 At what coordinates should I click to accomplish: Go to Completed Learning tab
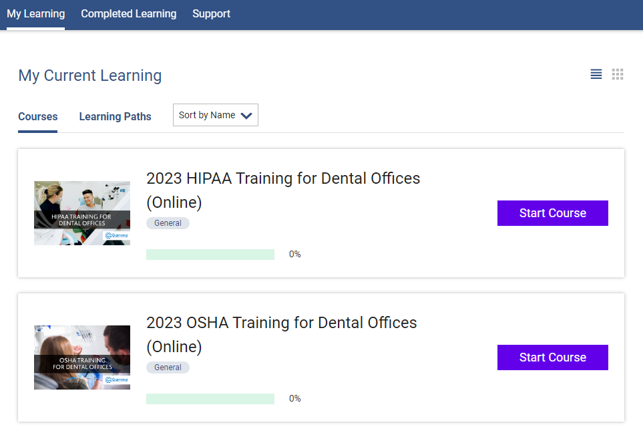coord(128,14)
